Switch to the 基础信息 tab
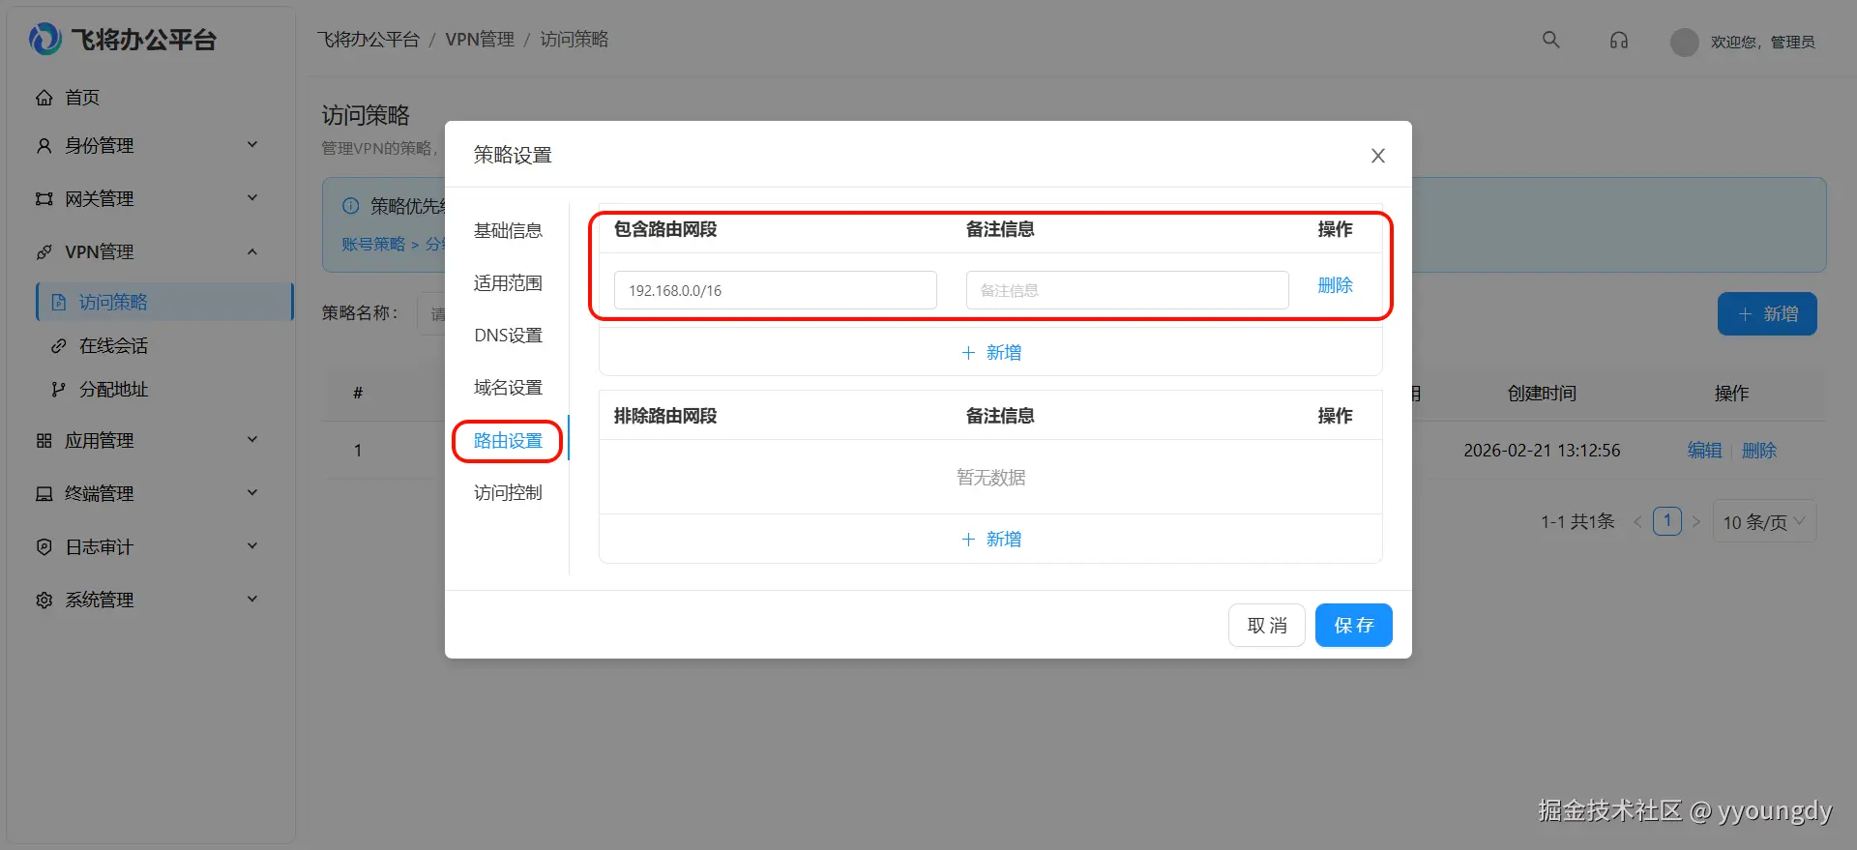This screenshot has width=1857, height=850. point(508,230)
